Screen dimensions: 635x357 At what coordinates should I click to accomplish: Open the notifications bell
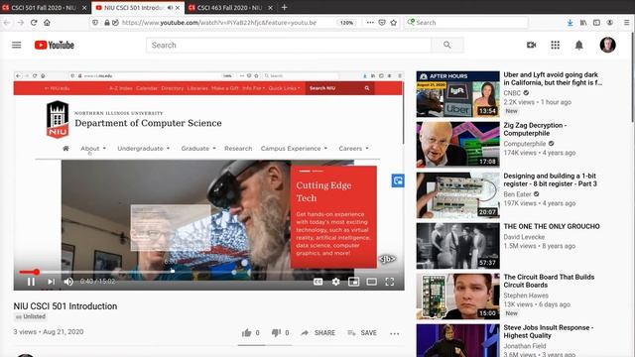(x=579, y=45)
